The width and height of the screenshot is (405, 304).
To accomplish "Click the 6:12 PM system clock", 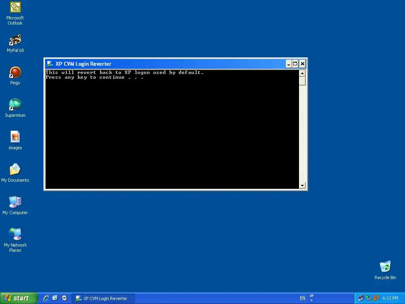I will (390, 298).
